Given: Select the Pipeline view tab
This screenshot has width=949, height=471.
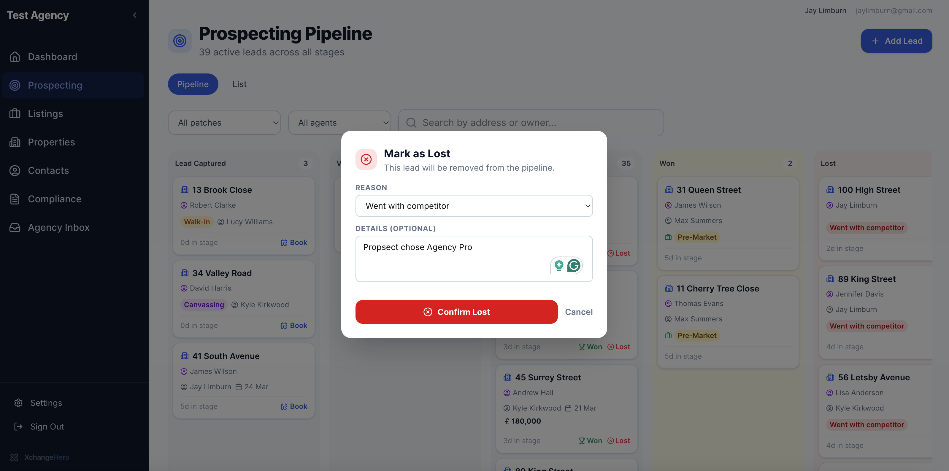Looking at the screenshot, I should tap(193, 84).
